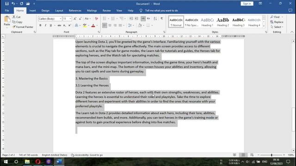
Task: Open Ribbon Display Options
Action: pyautogui.click(x=260, y=4)
